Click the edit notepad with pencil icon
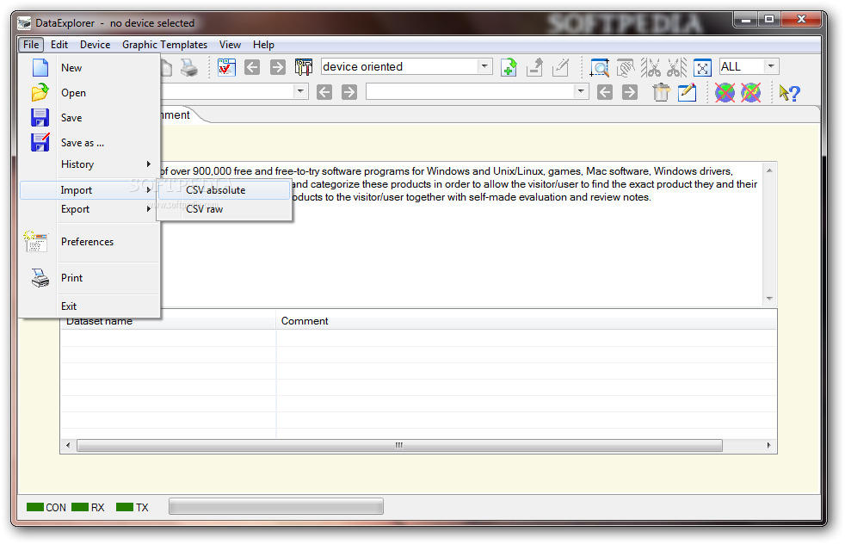 coord(687,93)
